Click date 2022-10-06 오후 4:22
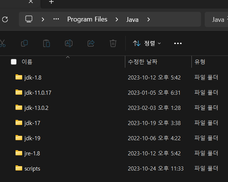The height and width of the screenshot is (182, 228). [154, 138]
